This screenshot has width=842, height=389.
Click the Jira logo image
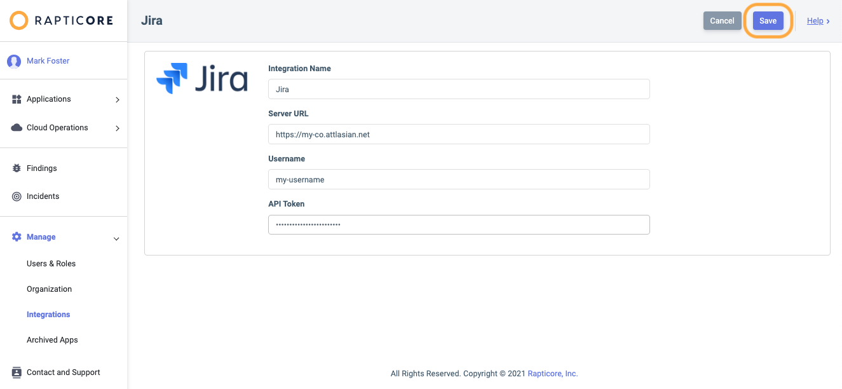(x=202, y=79)
